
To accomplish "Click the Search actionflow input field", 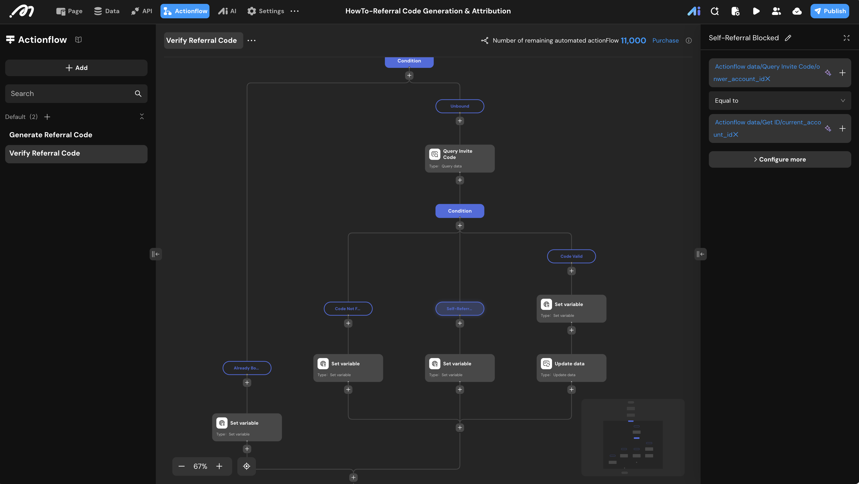I will [x=70, y=94].
